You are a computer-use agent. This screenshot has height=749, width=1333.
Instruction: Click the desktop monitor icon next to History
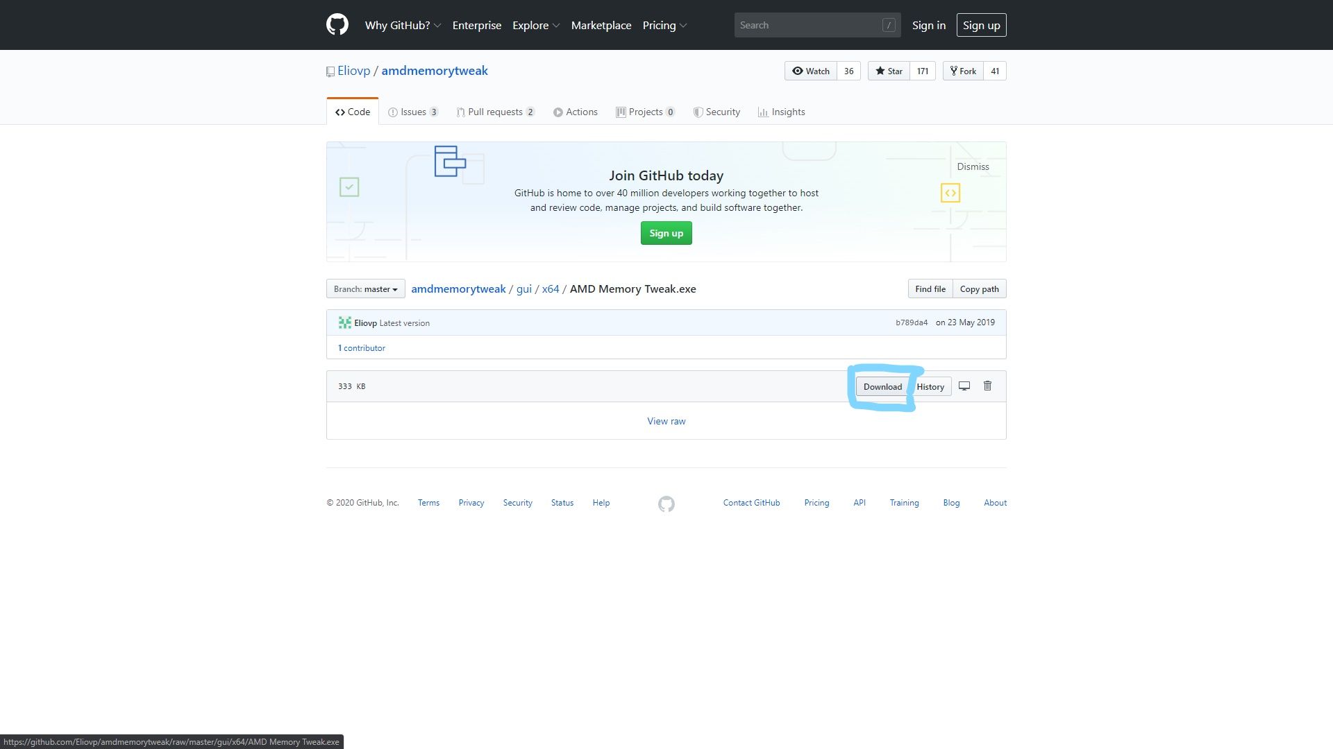(964, 386)
